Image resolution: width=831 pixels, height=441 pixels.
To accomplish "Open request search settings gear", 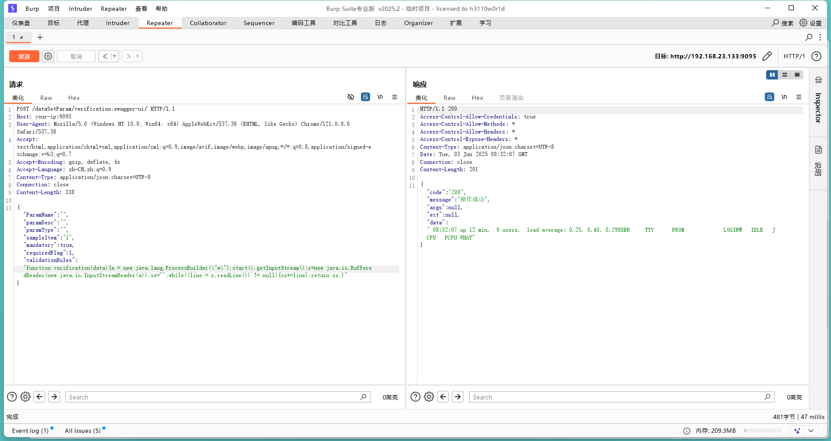I will (26, 396).
